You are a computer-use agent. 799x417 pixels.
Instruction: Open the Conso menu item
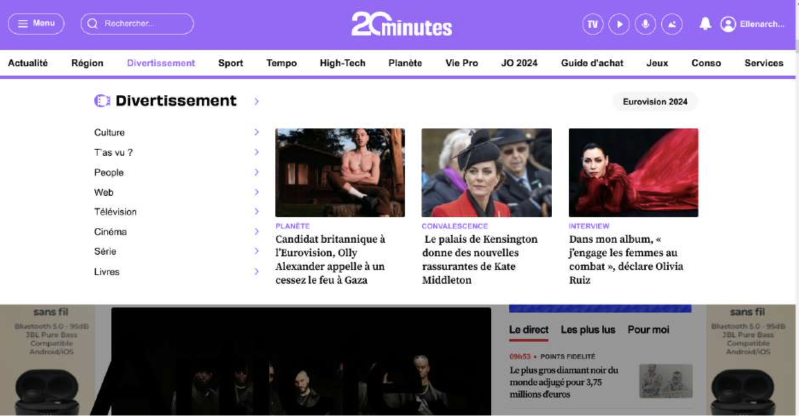coord(706,63)
